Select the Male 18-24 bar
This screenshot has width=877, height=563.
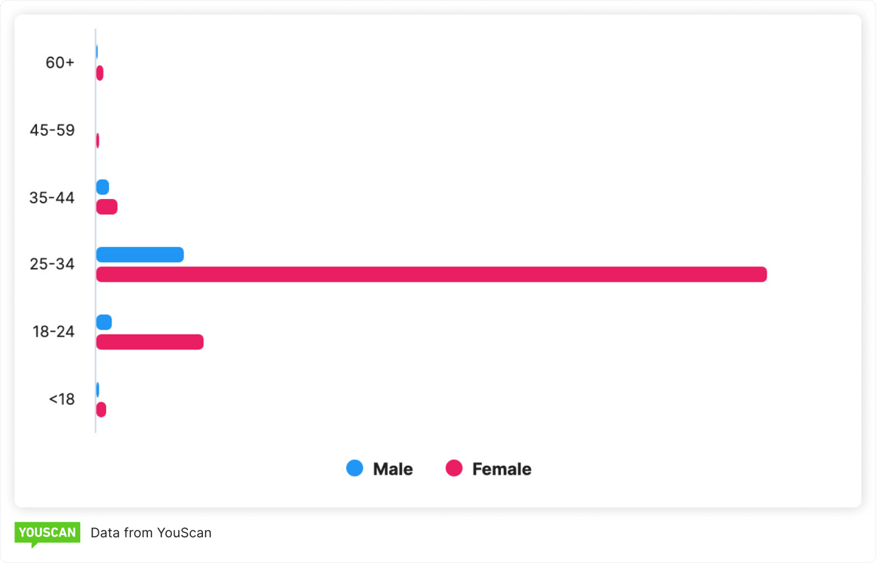(103, 322)
